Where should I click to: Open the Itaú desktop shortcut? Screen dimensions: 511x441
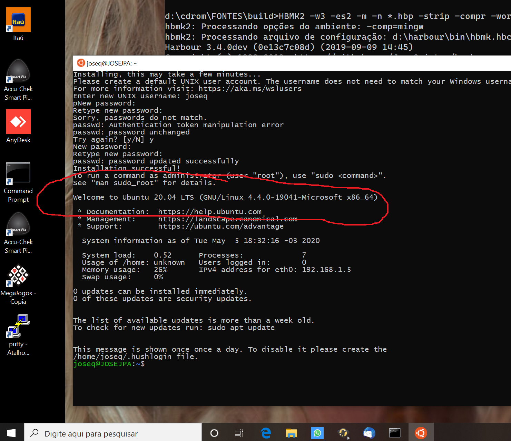[x=18, y=24]
